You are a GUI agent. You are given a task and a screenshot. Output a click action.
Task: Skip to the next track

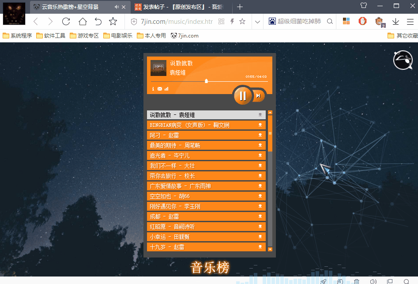(259, 96)
